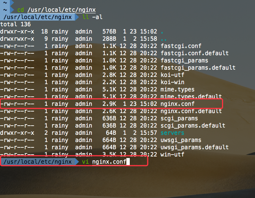Select the 2.2K size of koi-win
Screen dimensions: 255x198
point(109,82)
